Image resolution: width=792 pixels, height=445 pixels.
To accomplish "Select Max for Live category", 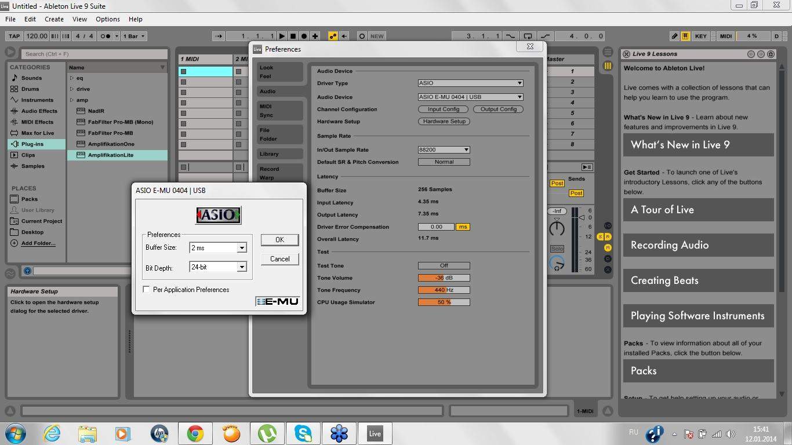I will pos(38,133).
